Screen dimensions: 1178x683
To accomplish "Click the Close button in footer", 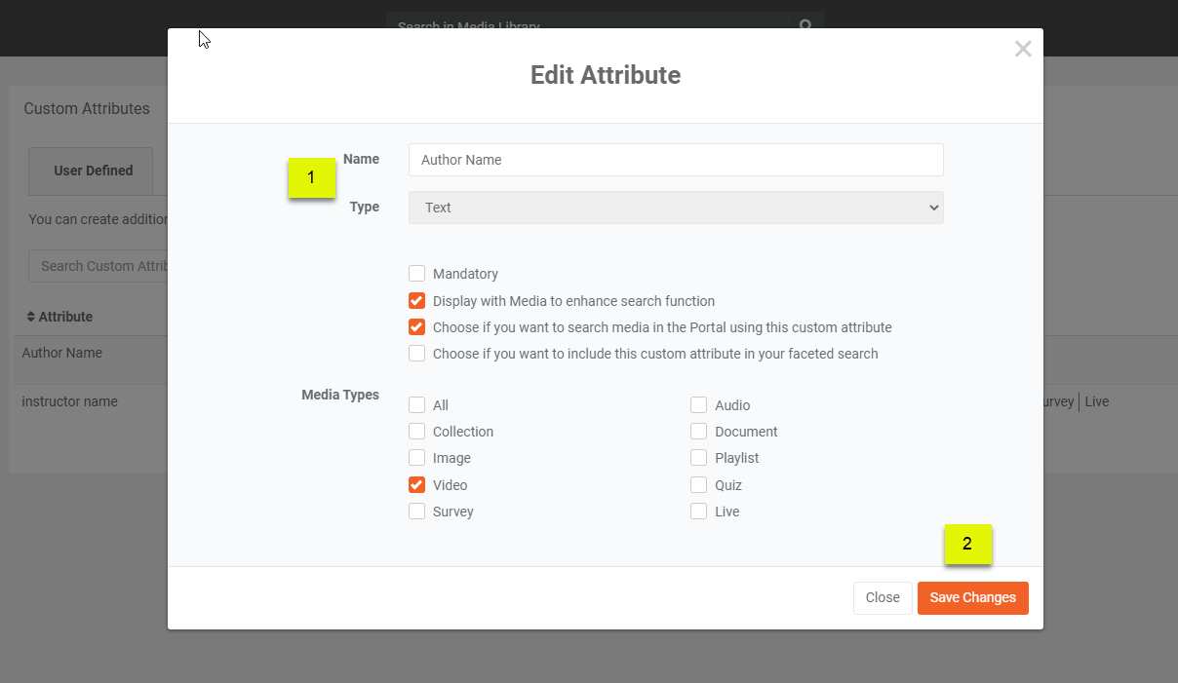I will click(x=883, y=597).
